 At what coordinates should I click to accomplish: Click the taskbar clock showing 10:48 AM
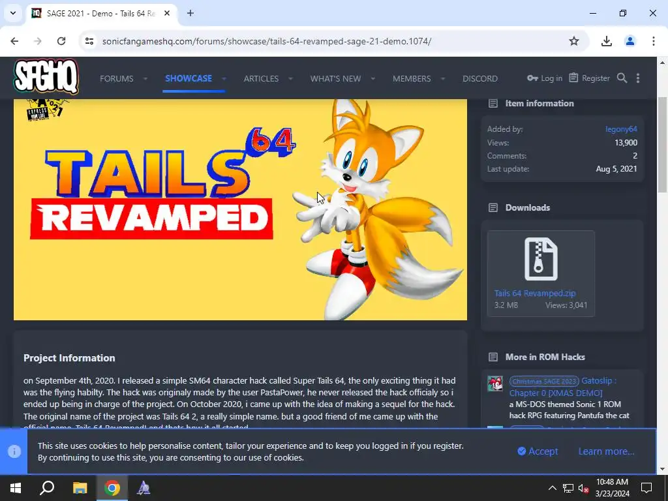612,488
